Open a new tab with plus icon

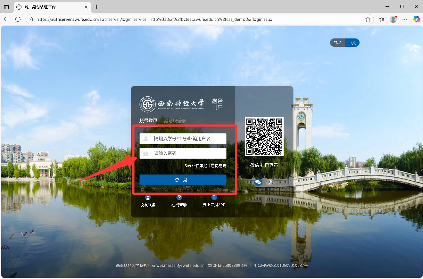pos(96,7)
